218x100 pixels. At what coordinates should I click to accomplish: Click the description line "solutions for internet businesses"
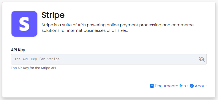(85, 31)
